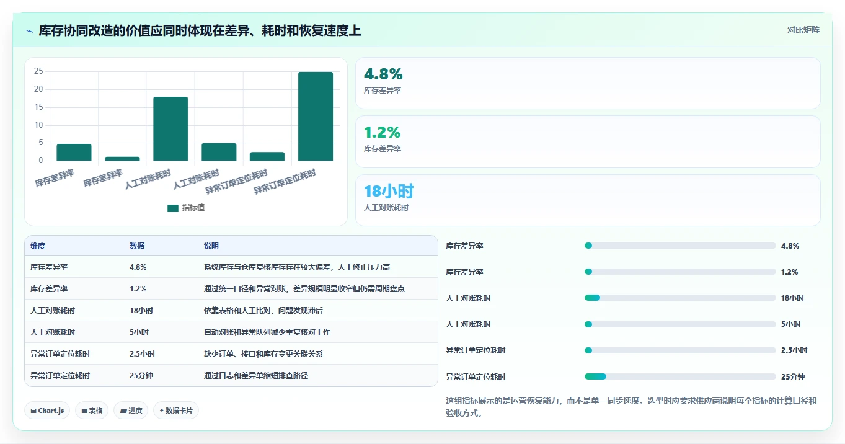Select the 表格 tag

click(92, 411)
